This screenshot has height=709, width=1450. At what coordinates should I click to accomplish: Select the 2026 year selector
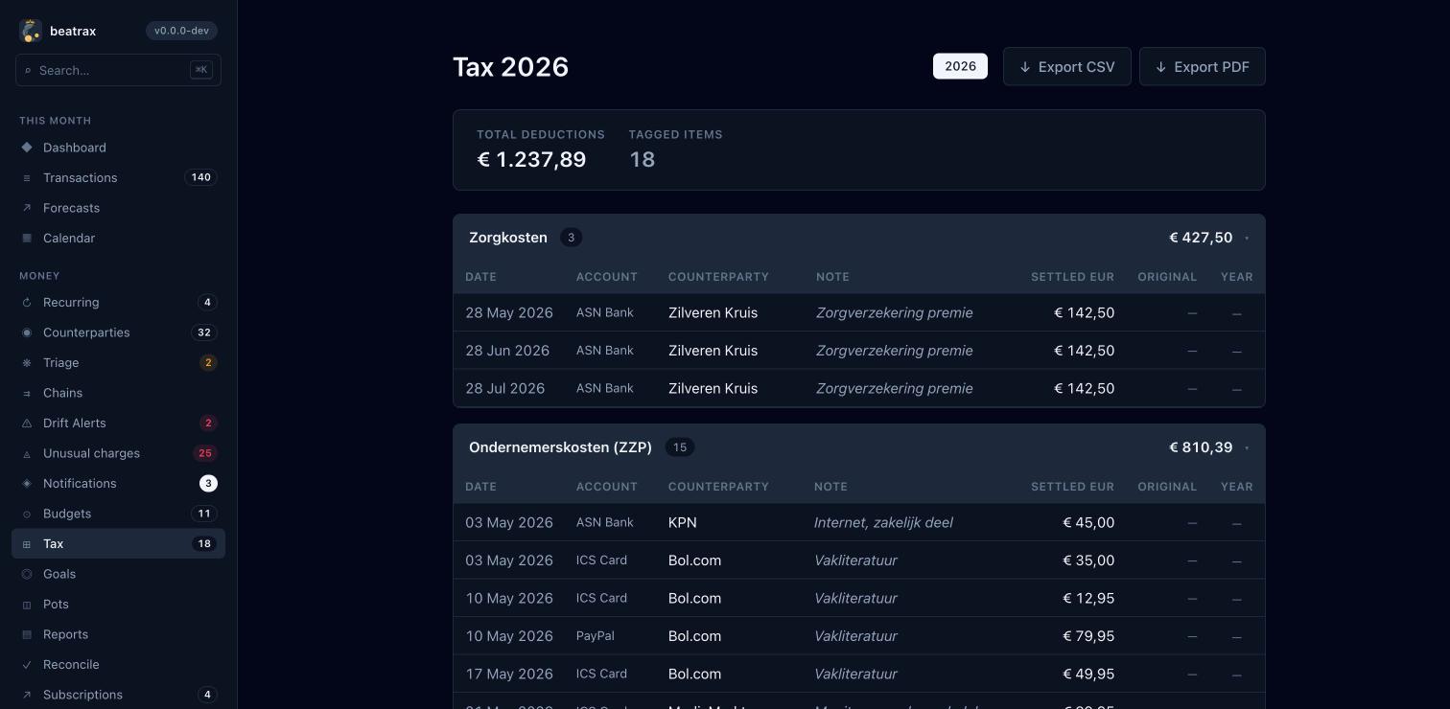(x=960, y=66)
